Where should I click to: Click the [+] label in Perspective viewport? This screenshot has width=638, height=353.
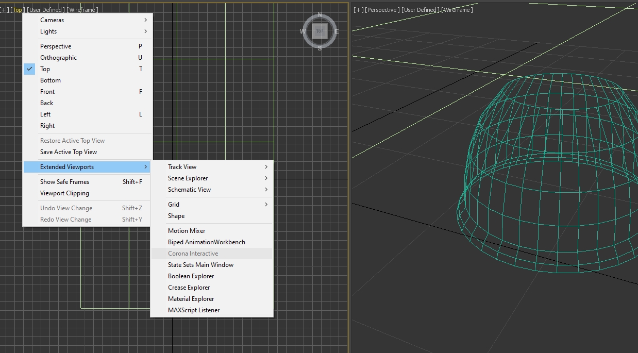[358, 10]
